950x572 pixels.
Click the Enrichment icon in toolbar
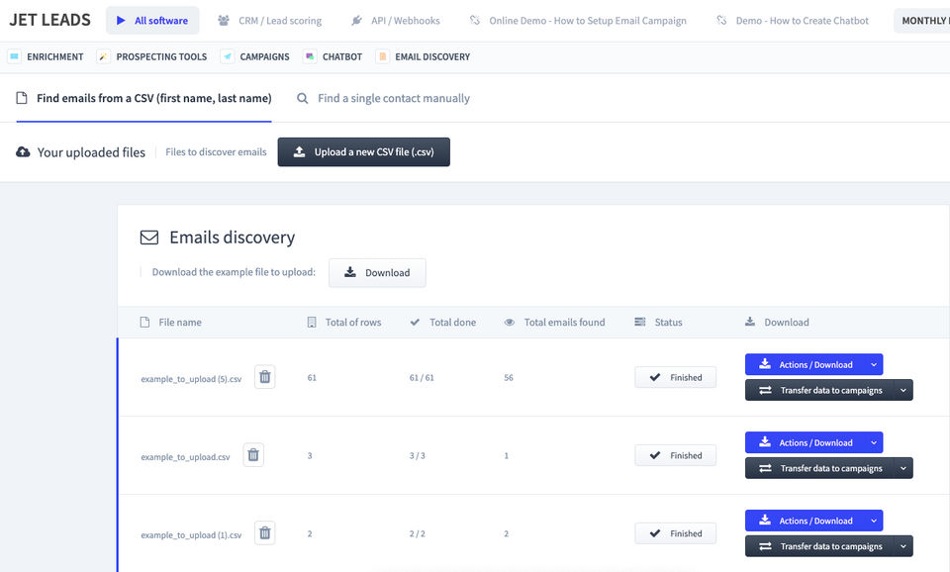tap(14, 56)
